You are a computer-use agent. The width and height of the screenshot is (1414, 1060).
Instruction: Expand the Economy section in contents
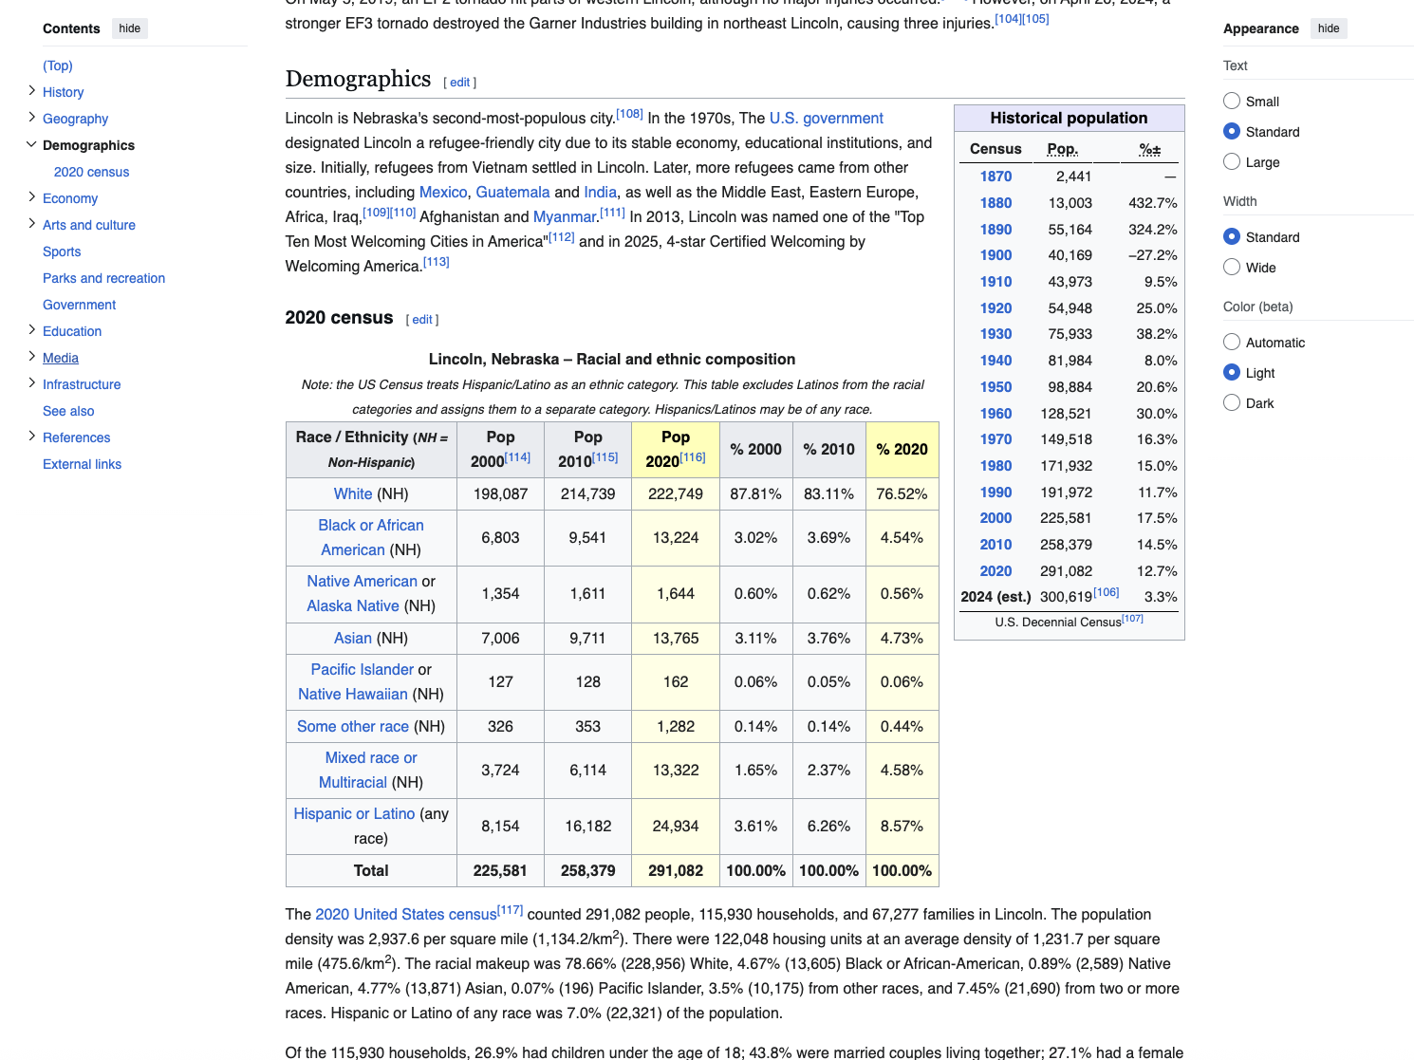point(31,197)
